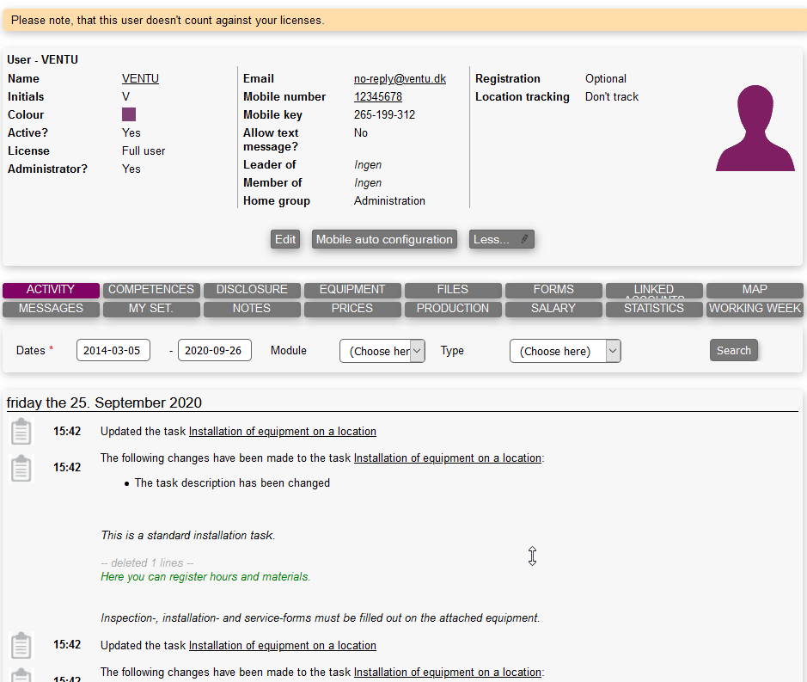Open the Salary tab
Image resolution: width=807 pixels, height=682 pixels.
553,309
